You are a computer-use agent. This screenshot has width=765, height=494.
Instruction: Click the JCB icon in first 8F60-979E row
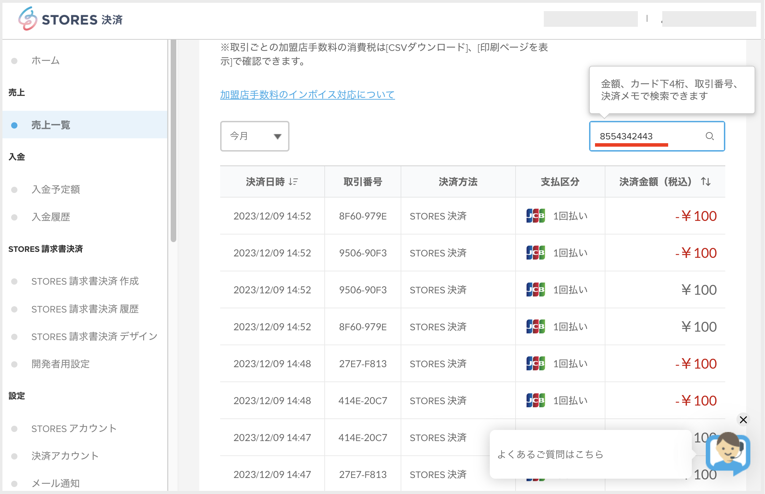click(535, 216)
